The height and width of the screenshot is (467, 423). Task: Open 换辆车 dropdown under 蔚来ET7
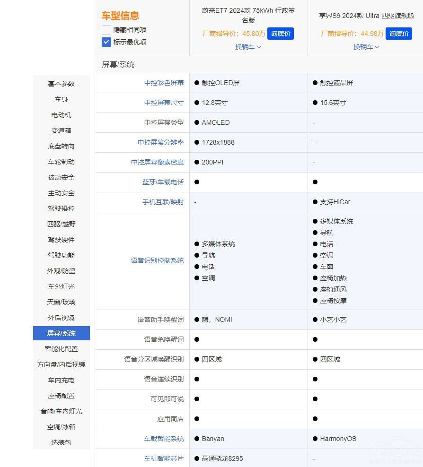point(248,47)
